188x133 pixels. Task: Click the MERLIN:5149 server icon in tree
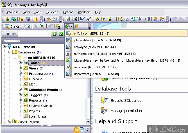point(10,47)
